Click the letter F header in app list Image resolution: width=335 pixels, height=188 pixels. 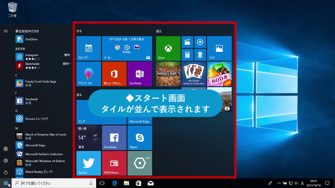click(x=16, y=93)
